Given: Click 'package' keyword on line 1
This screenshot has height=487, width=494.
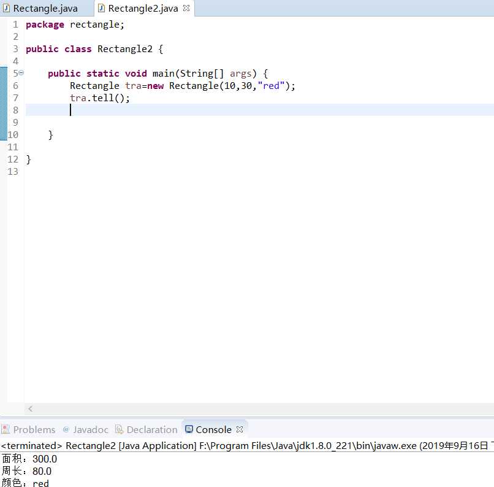Looking at the screenshot, I should (45, 25).
